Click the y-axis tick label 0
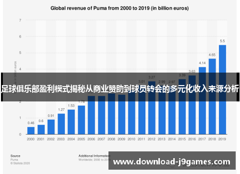240x174 pixels. pos(20,135)
